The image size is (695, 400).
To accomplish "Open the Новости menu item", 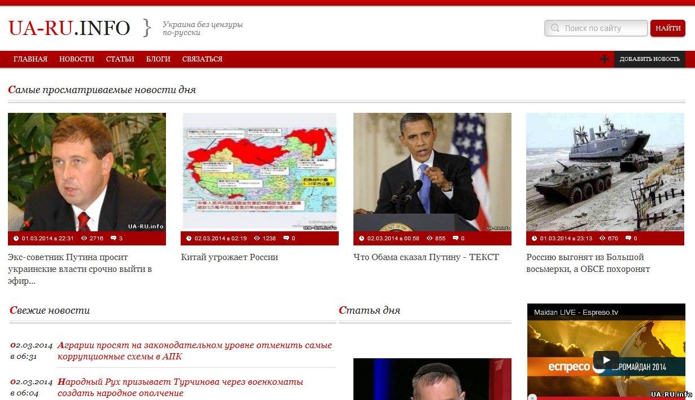I will point(76,59).
